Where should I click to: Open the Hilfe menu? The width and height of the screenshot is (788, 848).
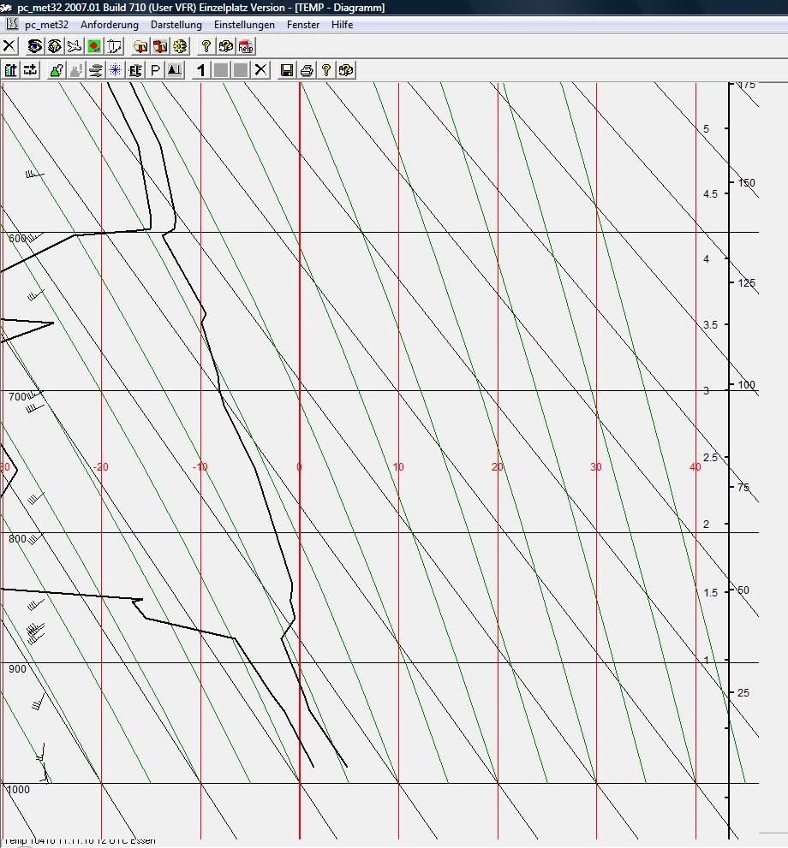pyautogui.click(x=342, y=24)
